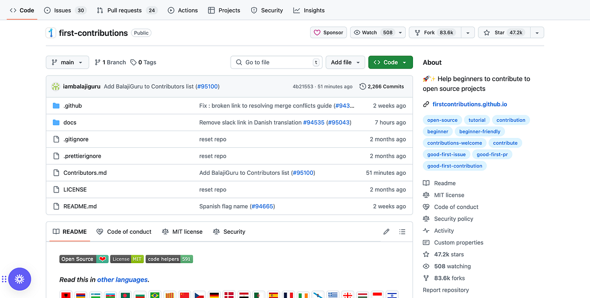Open the Code tab icon
Viewport: 590px width, 298px height.
point(13,10)
